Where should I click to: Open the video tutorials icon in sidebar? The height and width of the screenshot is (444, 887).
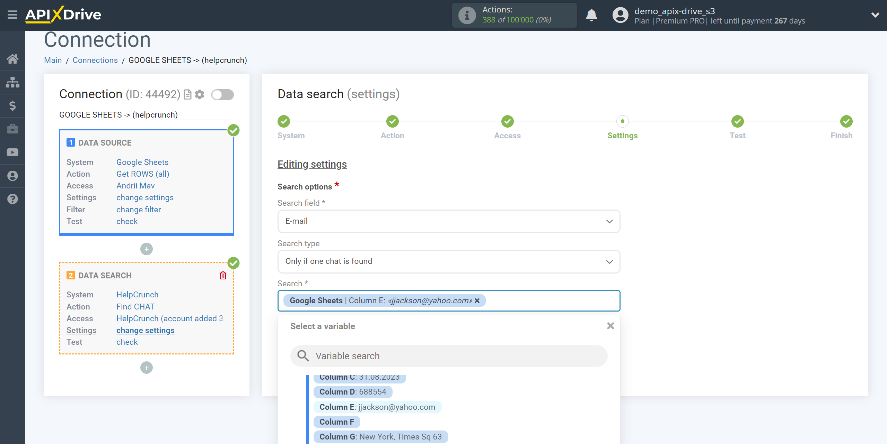(12, 152)
